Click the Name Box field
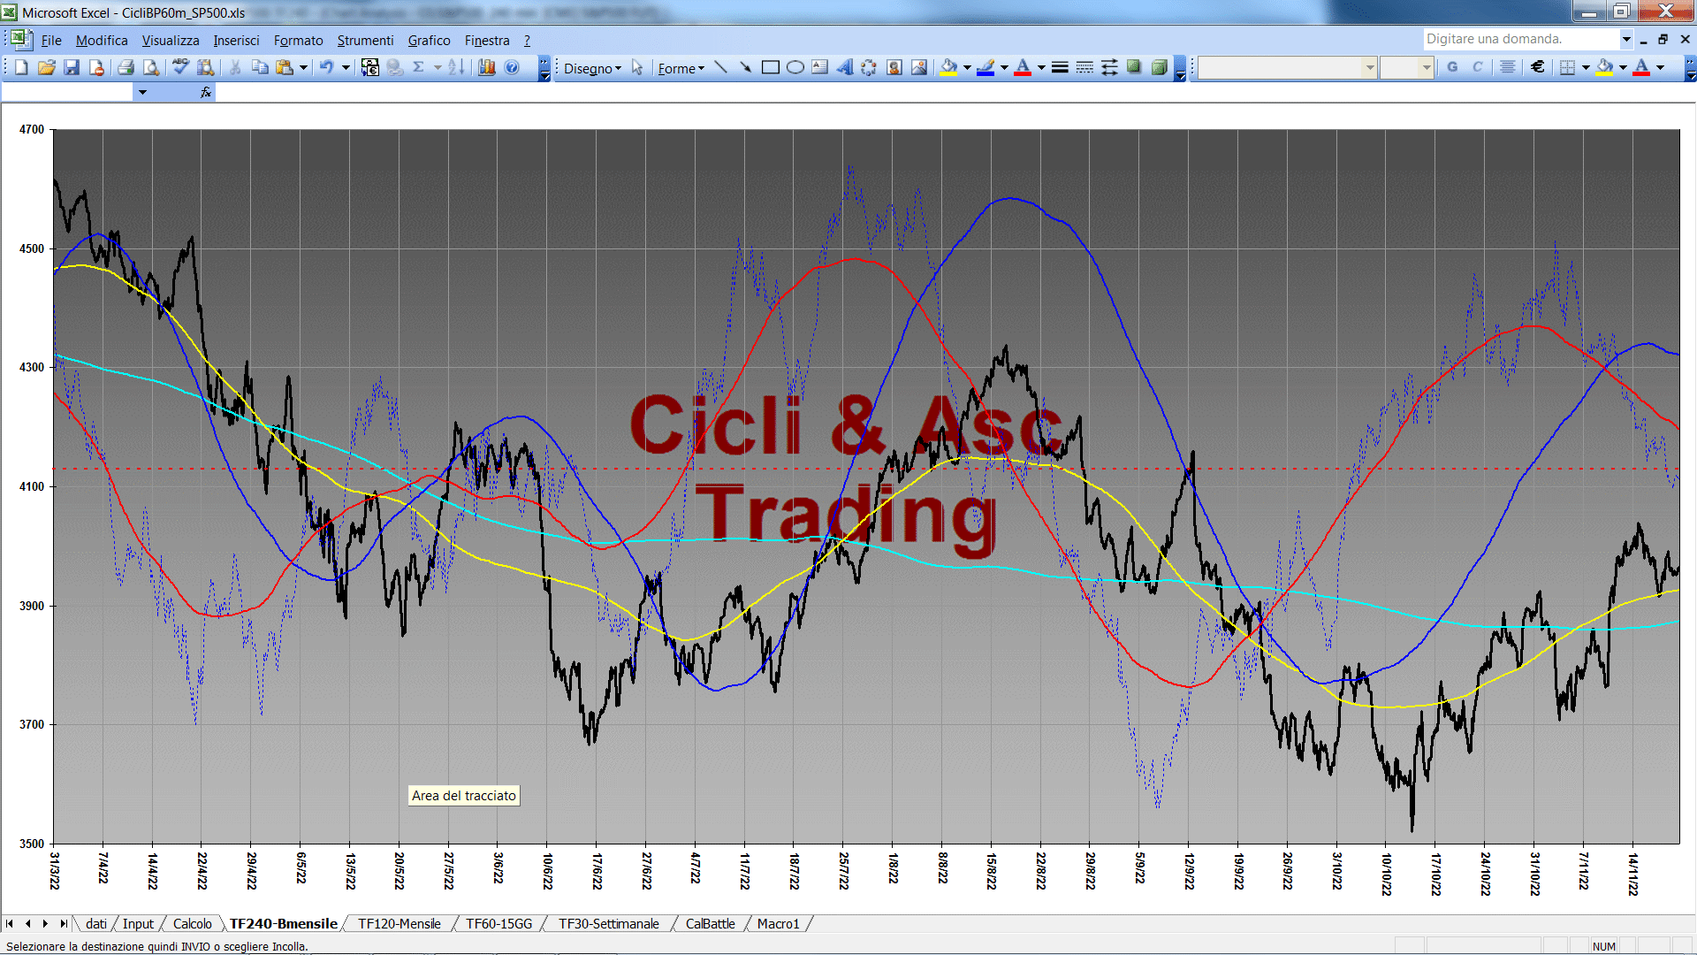 tap(68, 92)
